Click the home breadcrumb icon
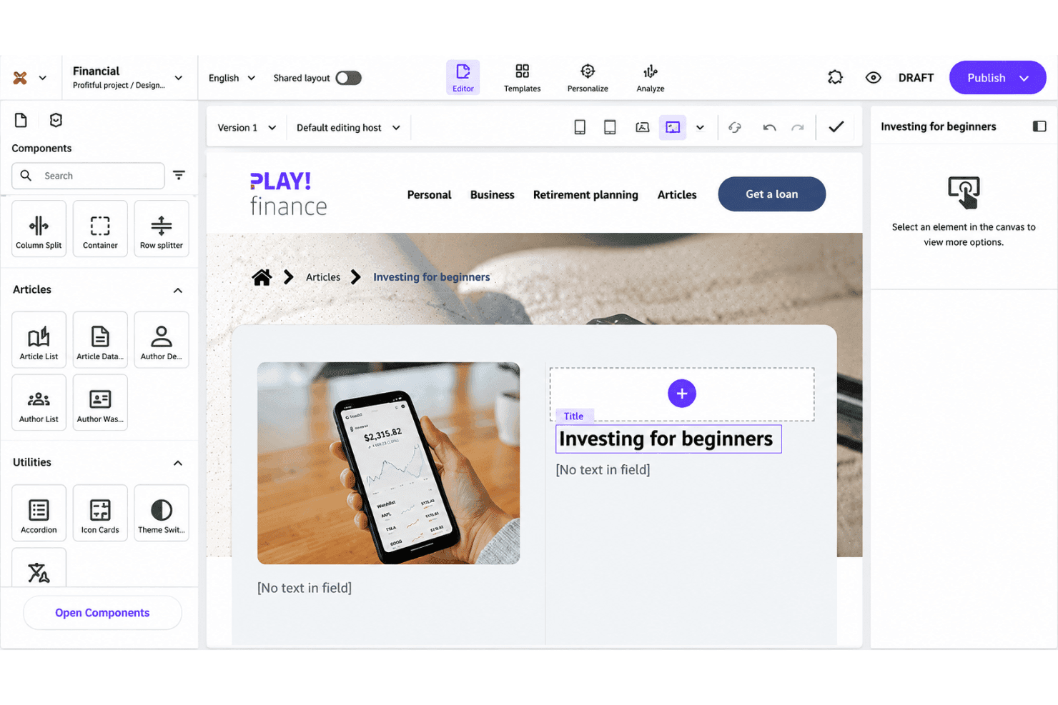The width and height of the screenshot is (1058, 705). coord(262,277)
